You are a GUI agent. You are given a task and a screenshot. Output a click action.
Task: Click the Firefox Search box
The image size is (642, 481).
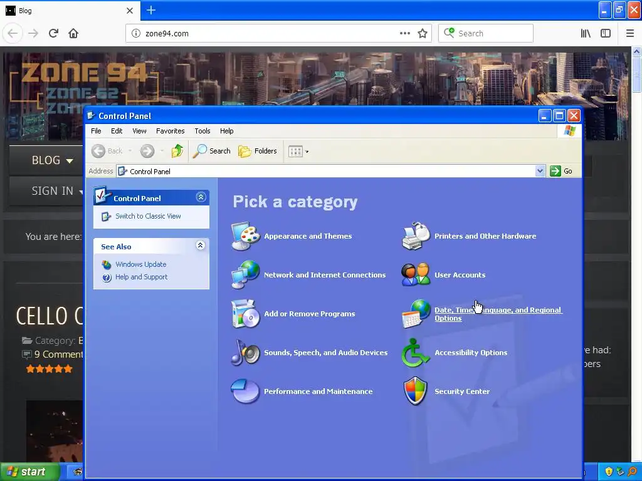click(x=486, y=33)
